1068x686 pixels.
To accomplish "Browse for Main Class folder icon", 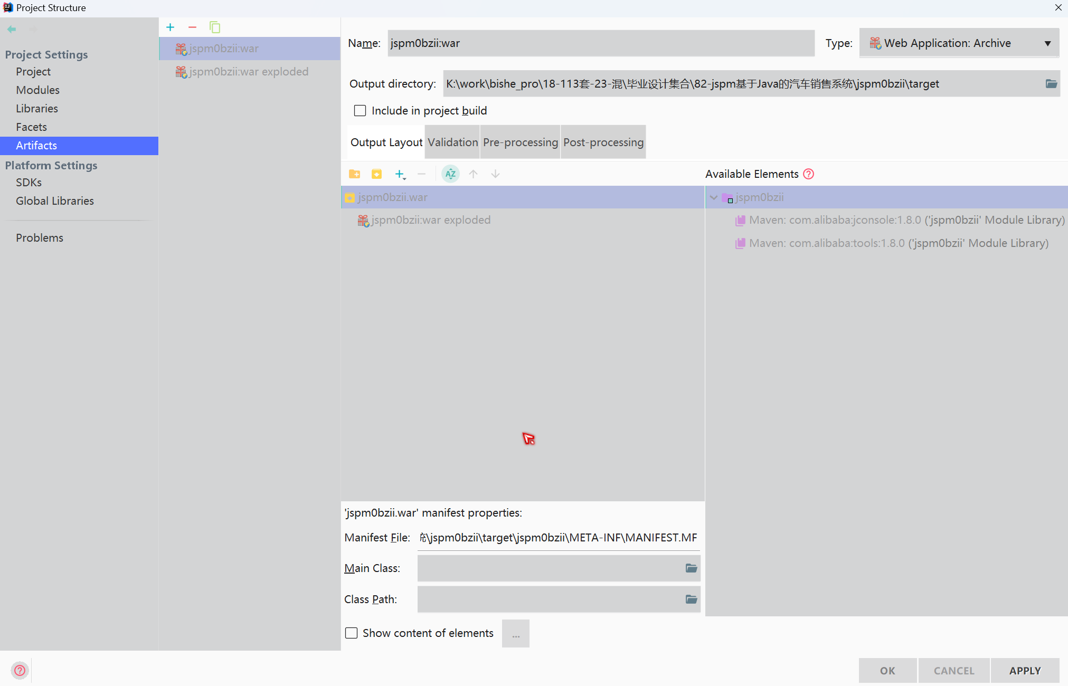I will tap(691, 568).
